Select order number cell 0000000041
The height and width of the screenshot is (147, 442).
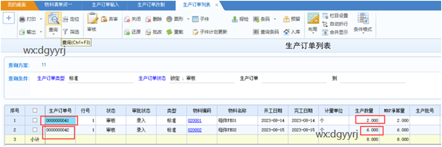tap(60, 120)
